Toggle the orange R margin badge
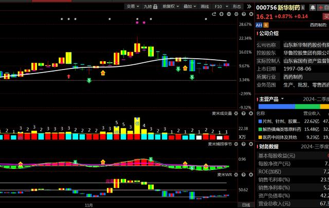 [x=266, y=25]
